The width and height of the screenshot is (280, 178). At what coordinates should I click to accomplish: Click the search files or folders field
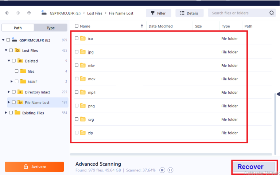pos(239,13)
